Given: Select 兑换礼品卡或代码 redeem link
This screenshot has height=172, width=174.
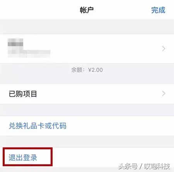Looking at the screenshot, I should coord(38,126).
